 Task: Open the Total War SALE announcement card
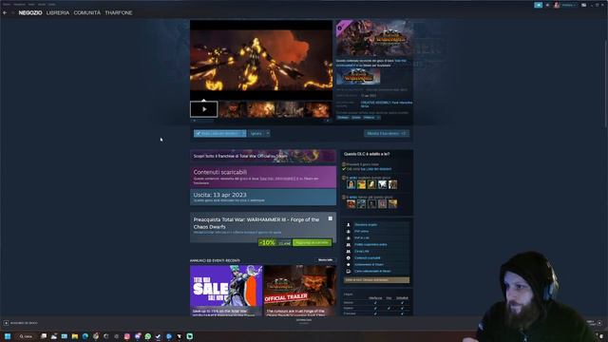click(226, 291)
